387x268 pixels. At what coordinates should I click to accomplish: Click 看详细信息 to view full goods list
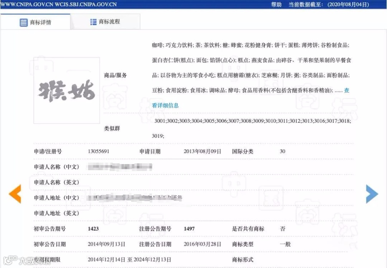pos(165,105)
